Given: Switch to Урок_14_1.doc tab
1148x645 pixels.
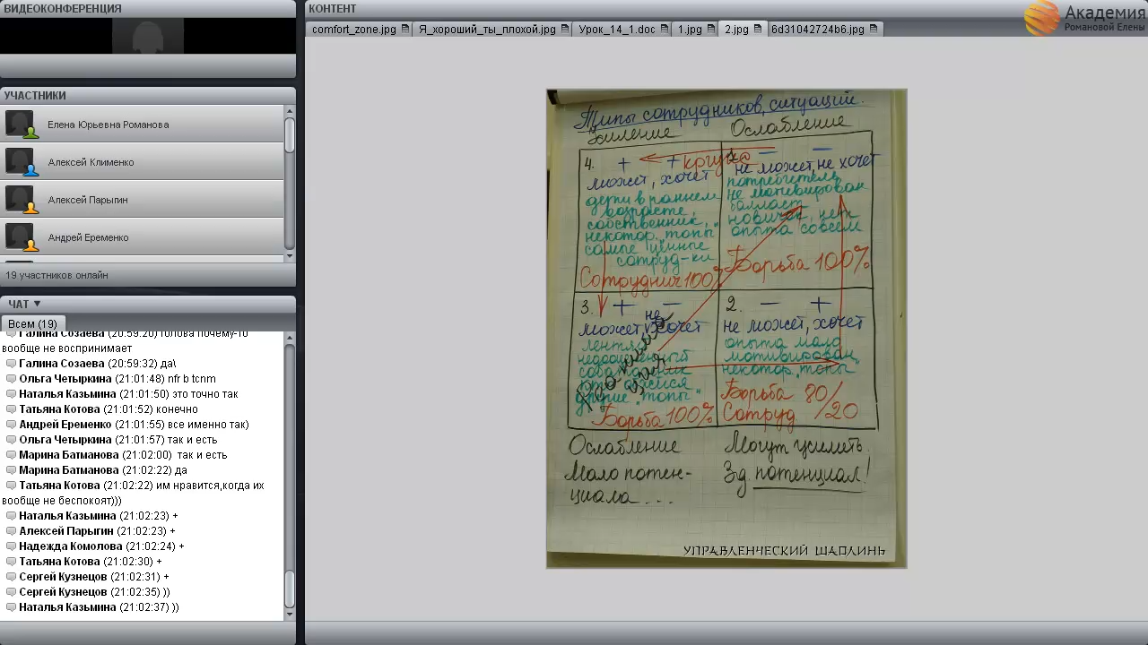Looking at the screenshot, I should 622,29.
